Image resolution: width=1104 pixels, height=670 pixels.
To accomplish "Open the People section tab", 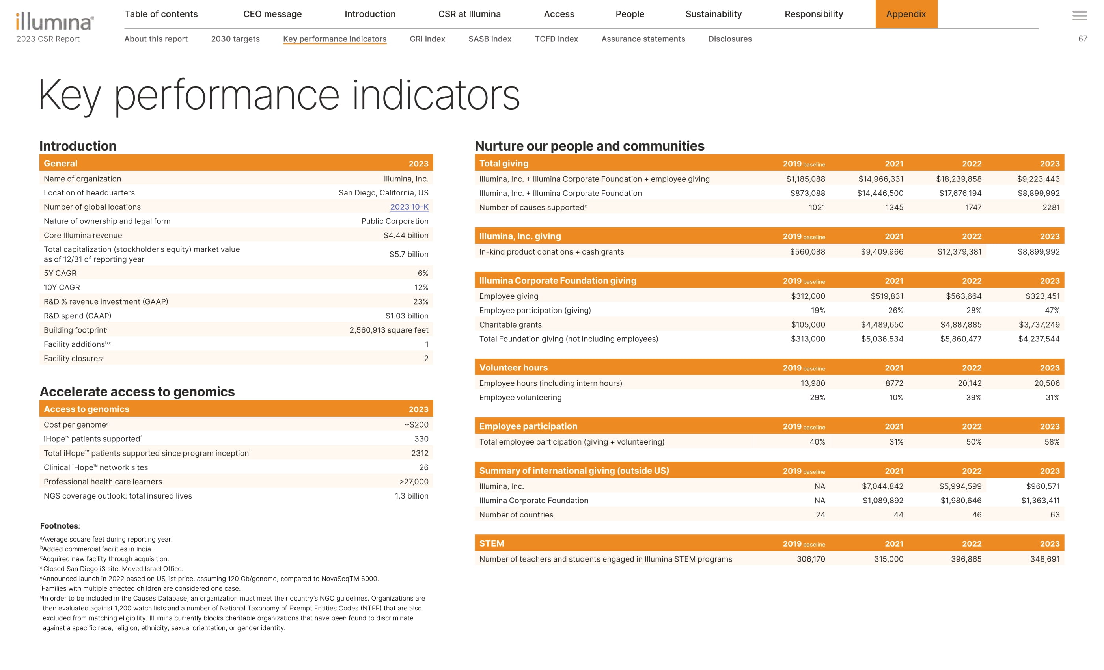I will click(x=630, y=14).
